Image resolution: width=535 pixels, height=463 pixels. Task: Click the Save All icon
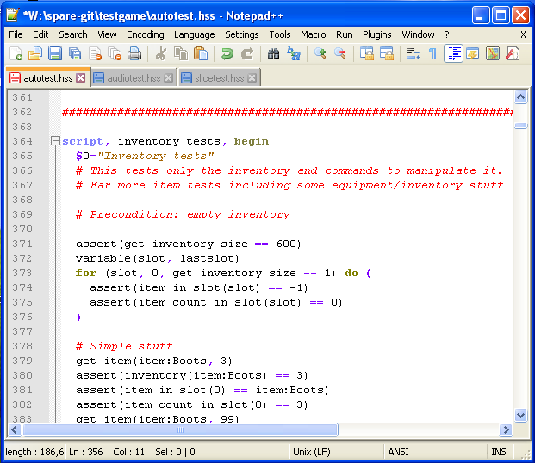pos(75,54)
